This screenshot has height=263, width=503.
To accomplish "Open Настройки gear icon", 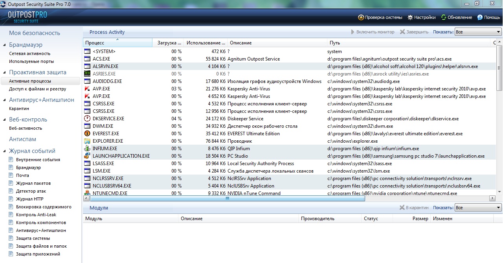I will click(410, 17).
